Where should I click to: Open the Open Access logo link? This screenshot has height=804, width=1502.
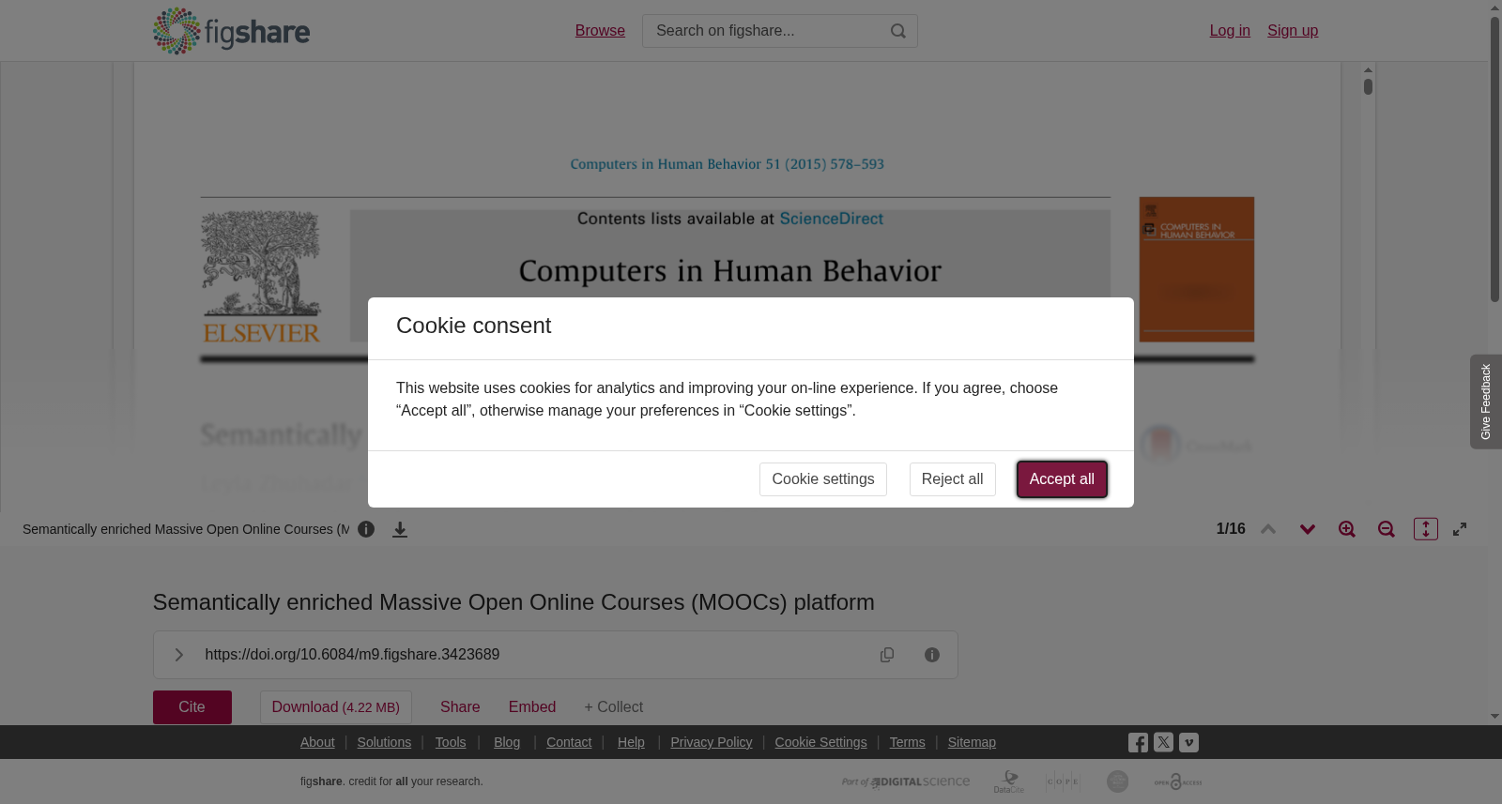1178,781
